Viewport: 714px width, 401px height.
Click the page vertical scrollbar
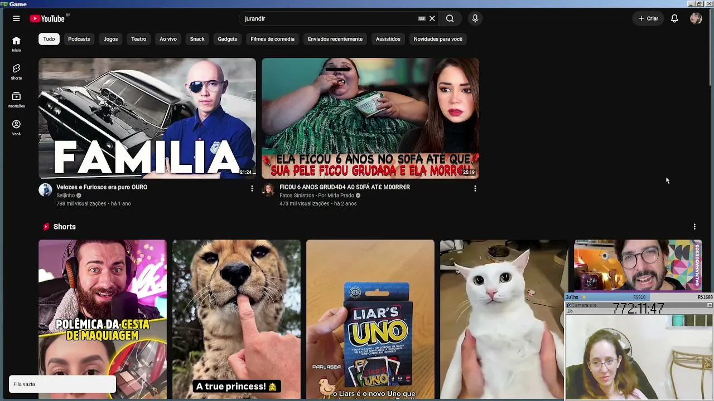click(x=711, y=47)
